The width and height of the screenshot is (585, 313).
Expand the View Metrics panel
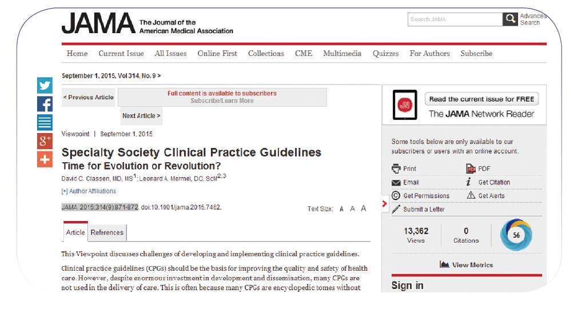coord(466,264)
